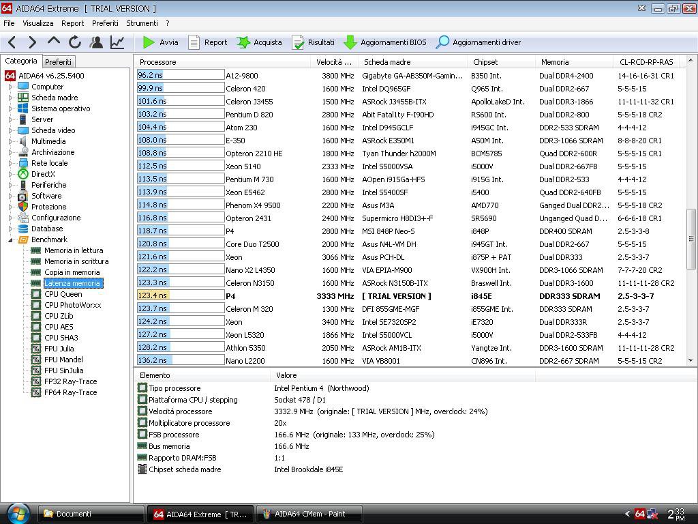Click the Acquista toolbar button
This screenshot has height=524, width=698.
click(x=259, y=42)
